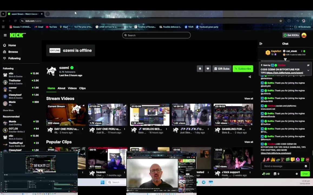Open www.ozemi.net link in chat
Viewport: 313px width, 195px height.
point(268,109)
